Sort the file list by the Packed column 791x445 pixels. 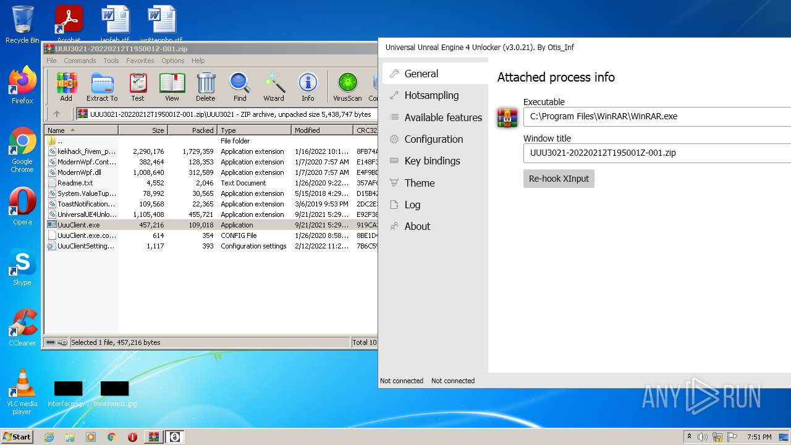(x=192, y=130)
